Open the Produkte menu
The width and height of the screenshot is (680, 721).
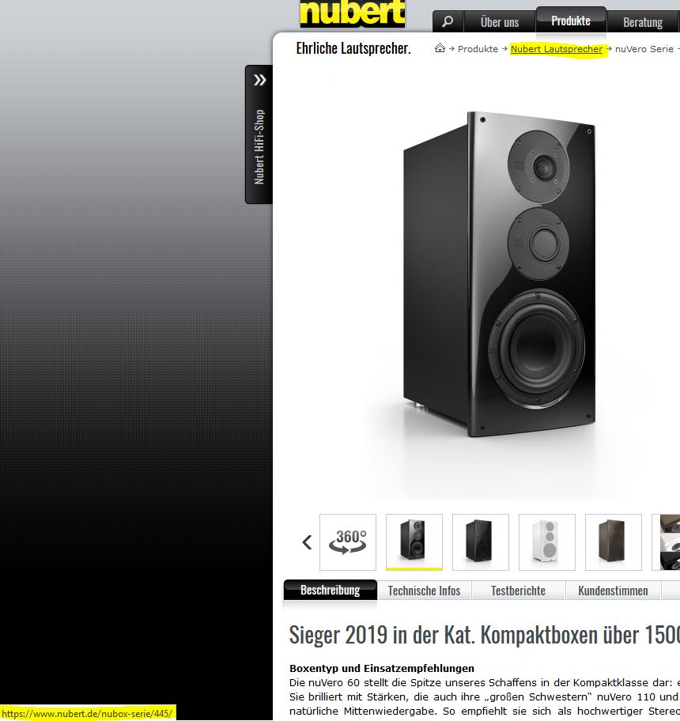[571, 21]
